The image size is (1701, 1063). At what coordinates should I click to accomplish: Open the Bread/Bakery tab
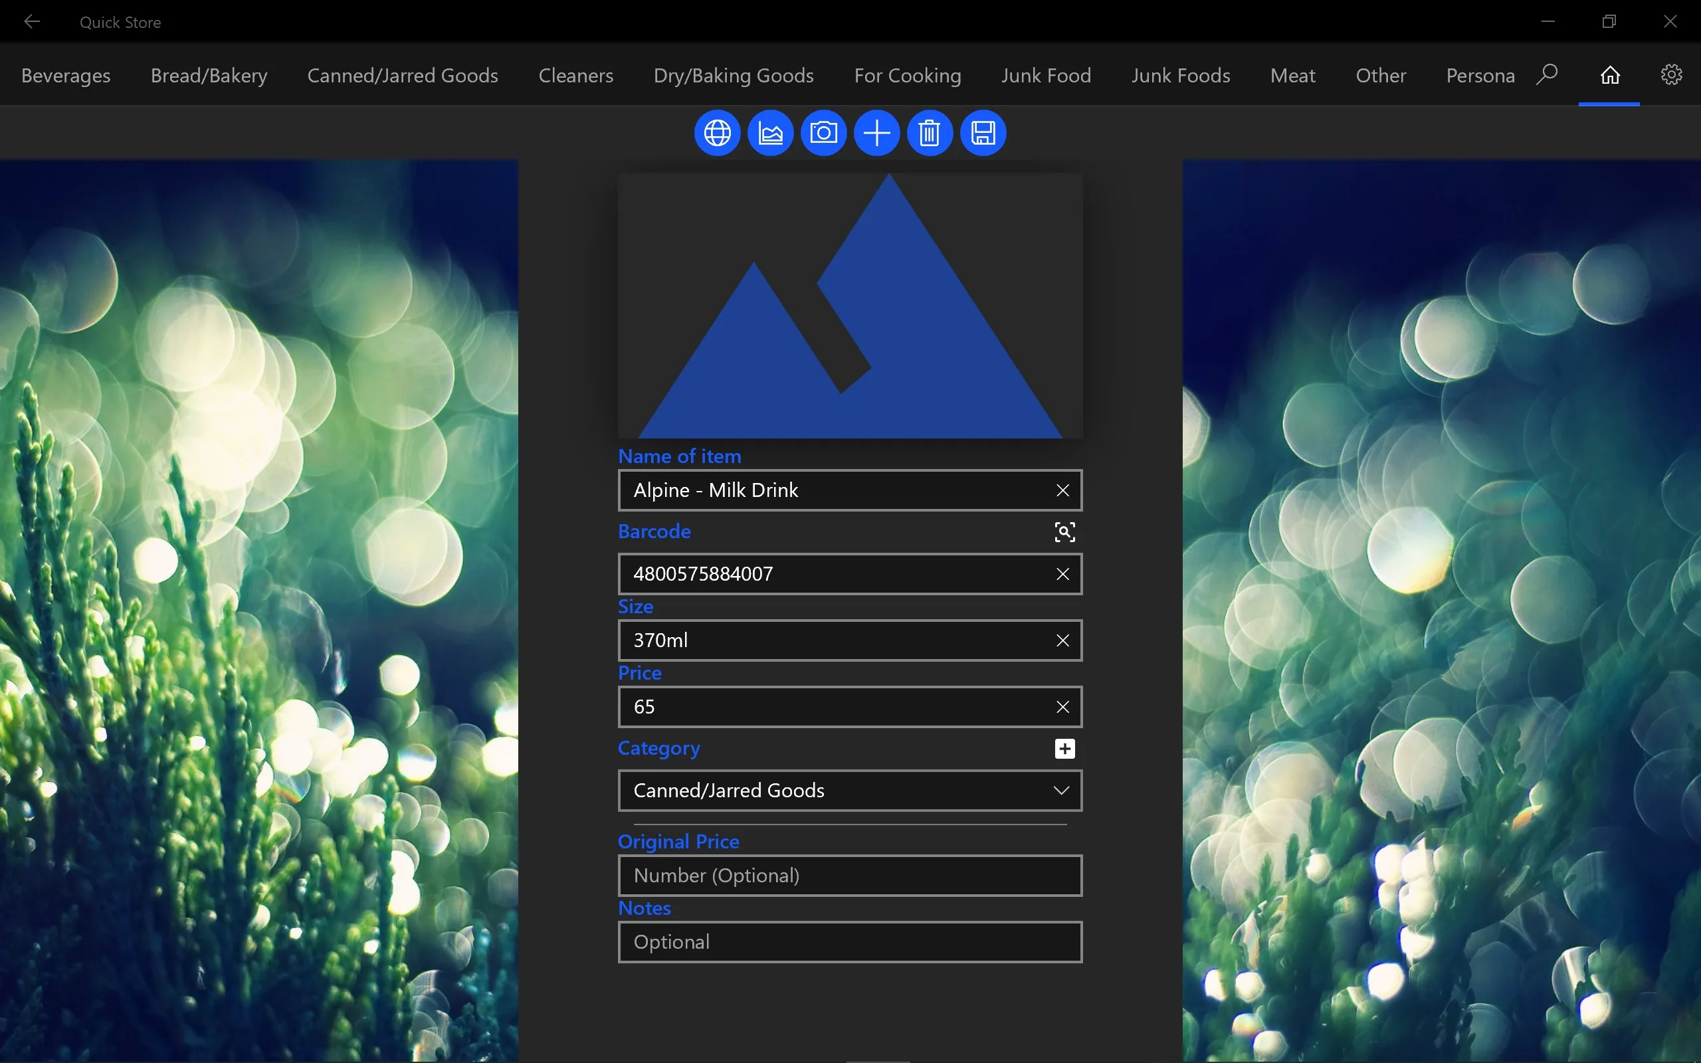209,75
